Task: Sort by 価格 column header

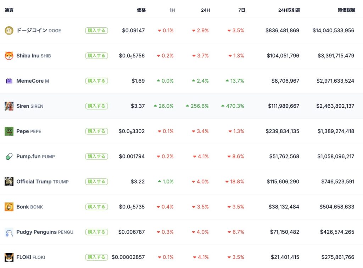Action: click(x=141, y=10)
